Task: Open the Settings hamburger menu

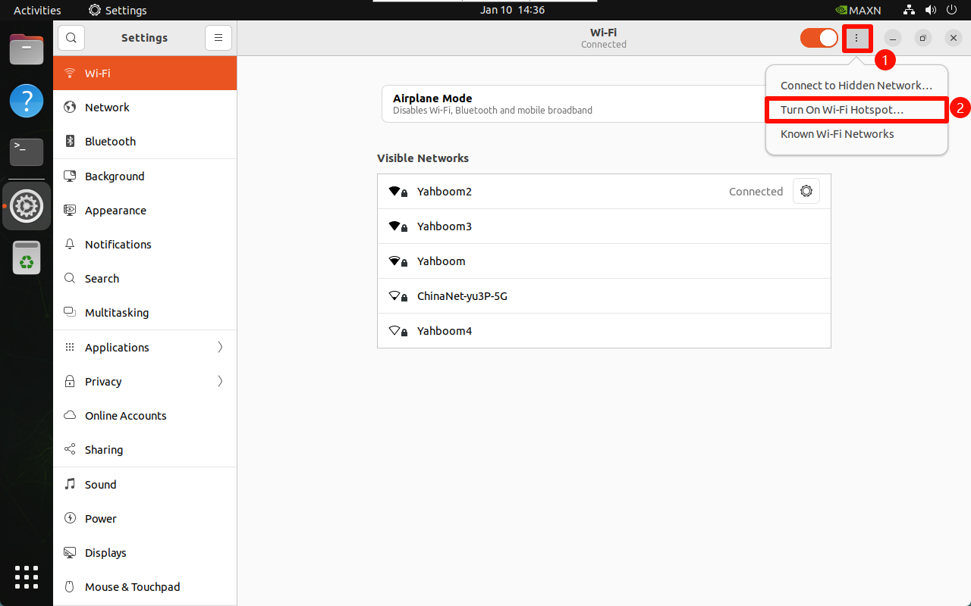Action: 218,38
